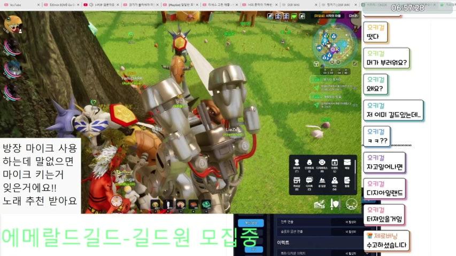
Task: Close the YouTube browser tab
Action: pos(38,5)
